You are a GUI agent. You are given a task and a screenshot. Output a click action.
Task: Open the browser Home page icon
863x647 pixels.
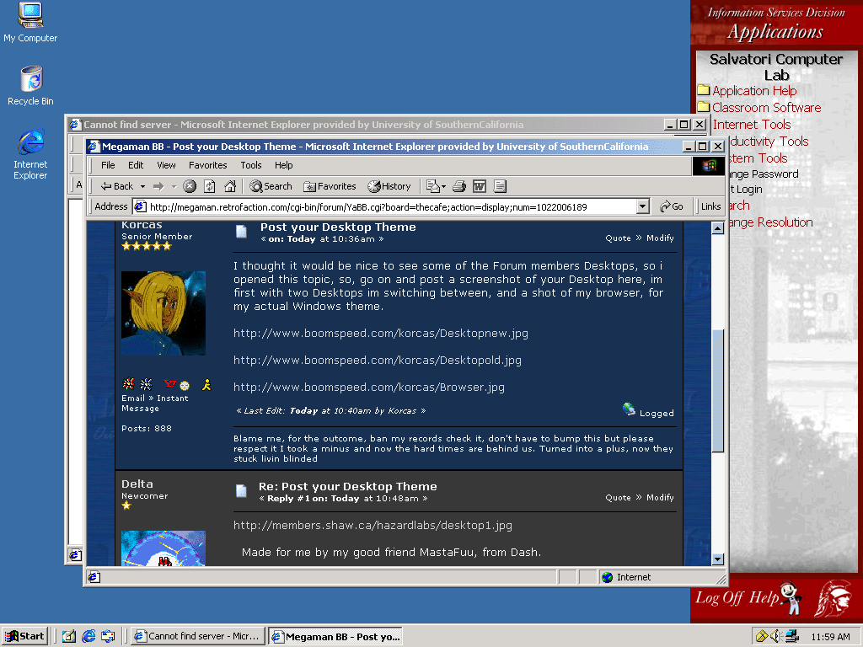pyautogui.click(x=229, y=186)
